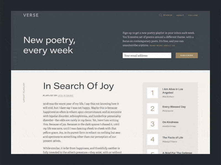221x165 pixels.
Task: Click the number 5 badge at the list bottom
Action: (153, 153)
